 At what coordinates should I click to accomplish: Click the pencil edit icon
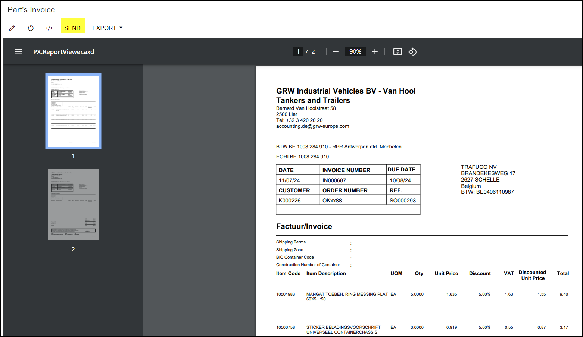[x=12, y=28]
